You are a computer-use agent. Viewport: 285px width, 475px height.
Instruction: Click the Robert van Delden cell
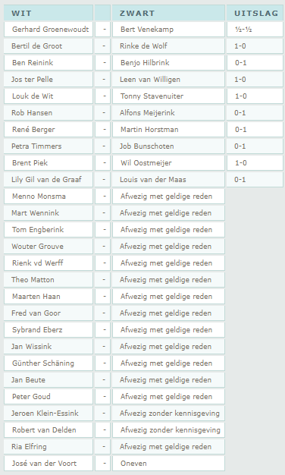click(x=49, y=429)
